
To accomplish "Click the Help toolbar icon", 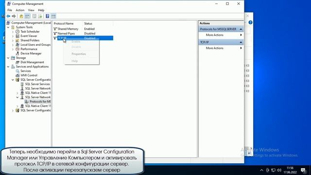I will tap(48, 16).
